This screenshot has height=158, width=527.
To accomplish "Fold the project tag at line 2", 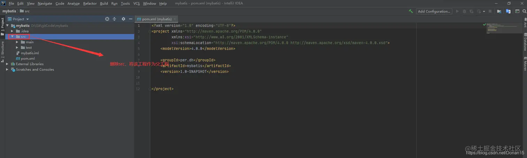I will 150,31.
